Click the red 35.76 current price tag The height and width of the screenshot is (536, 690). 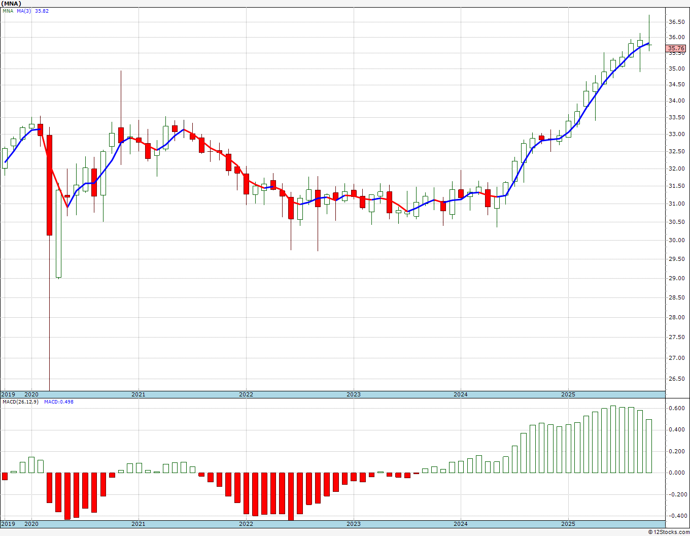pyautogui.click(x=676, y=49)
